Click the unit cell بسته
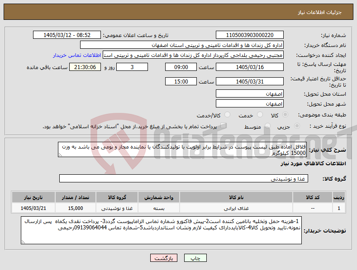The height and width of the screenshot is (270, 357). (x=159, y=208)
